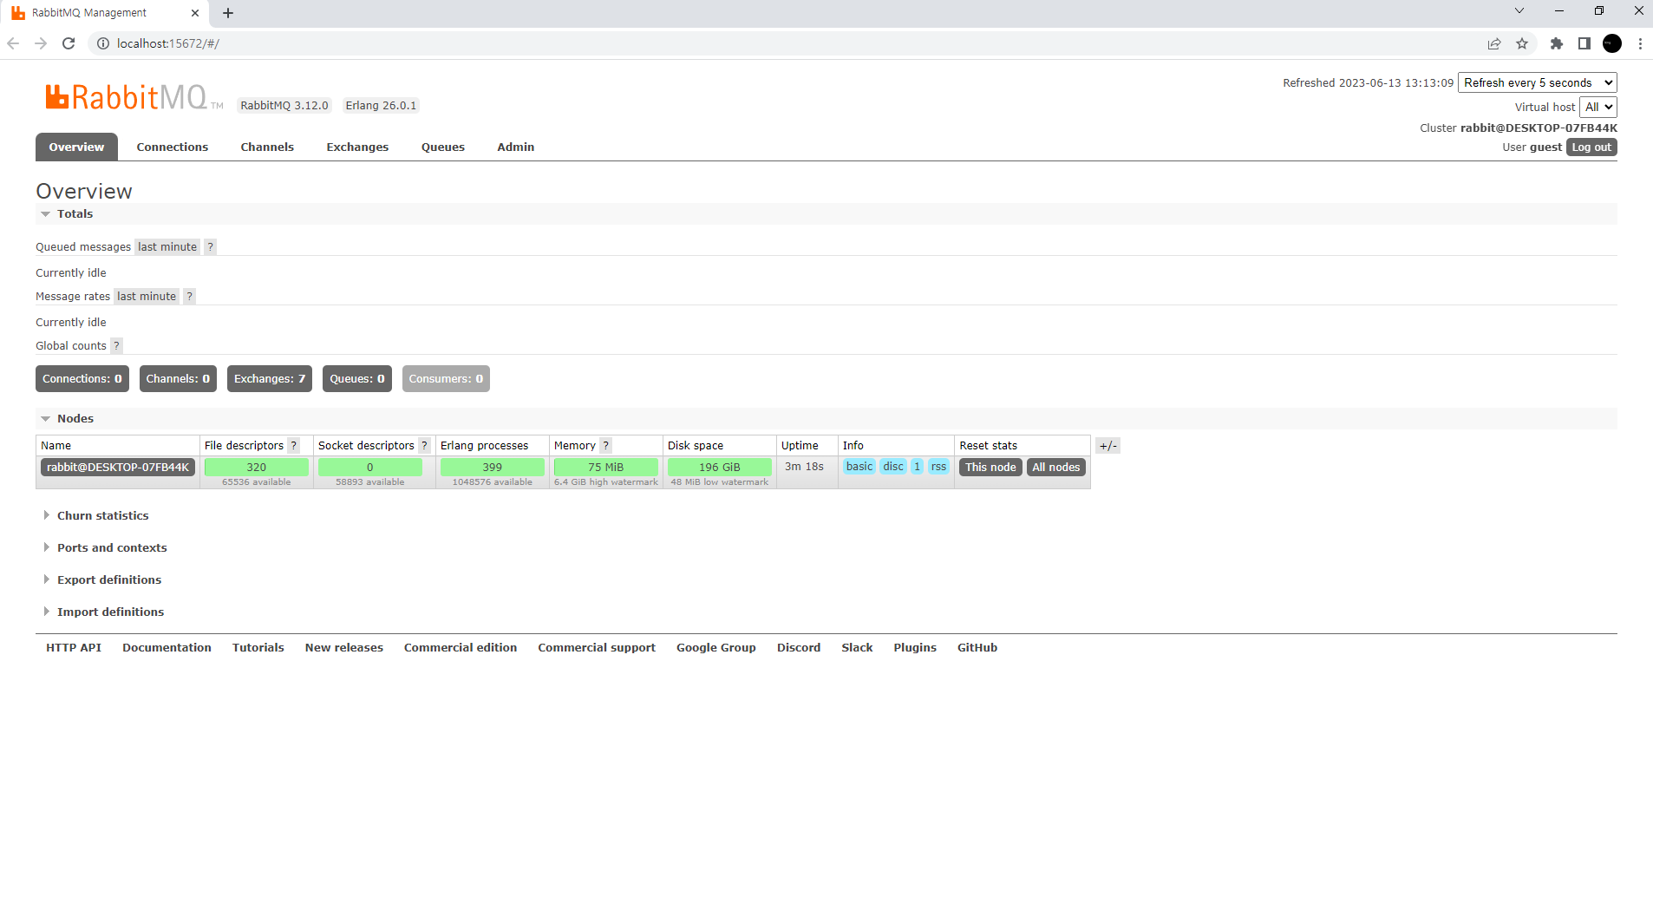Open tab search chevron in title bar

click(1519, 10)
